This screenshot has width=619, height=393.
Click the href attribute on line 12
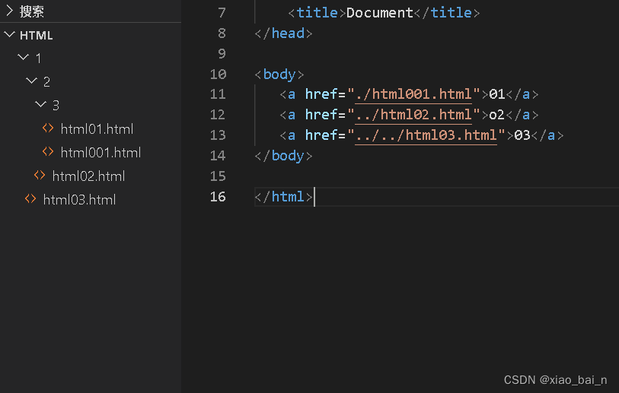pyautogui.click(x=321, y=115)
